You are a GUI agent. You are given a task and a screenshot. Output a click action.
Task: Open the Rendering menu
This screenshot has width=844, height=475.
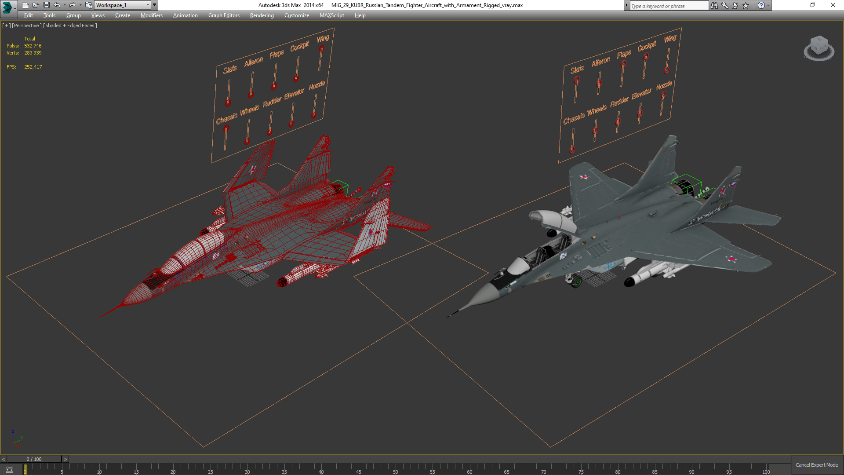[x=262, y=15]
